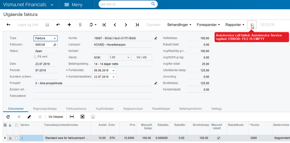Click the Søk search field
The width and height of the screenshot is (290, 143).
125,4
